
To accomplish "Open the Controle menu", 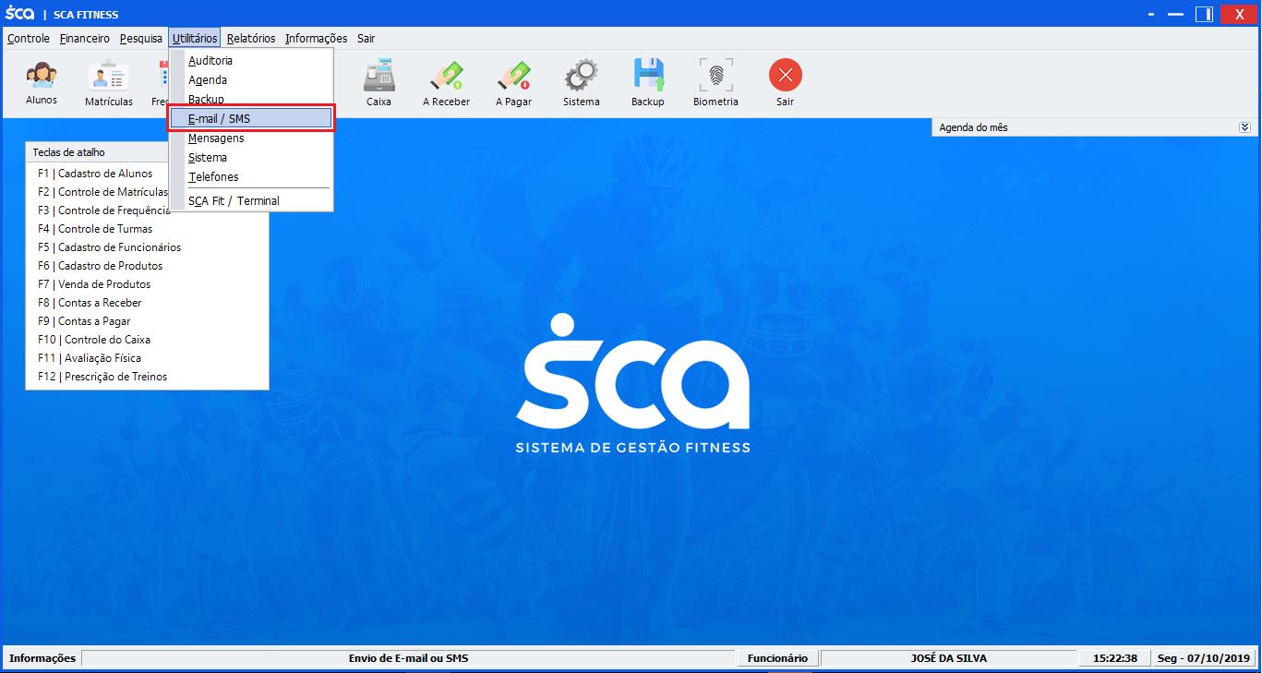I will tap(29, 39).
